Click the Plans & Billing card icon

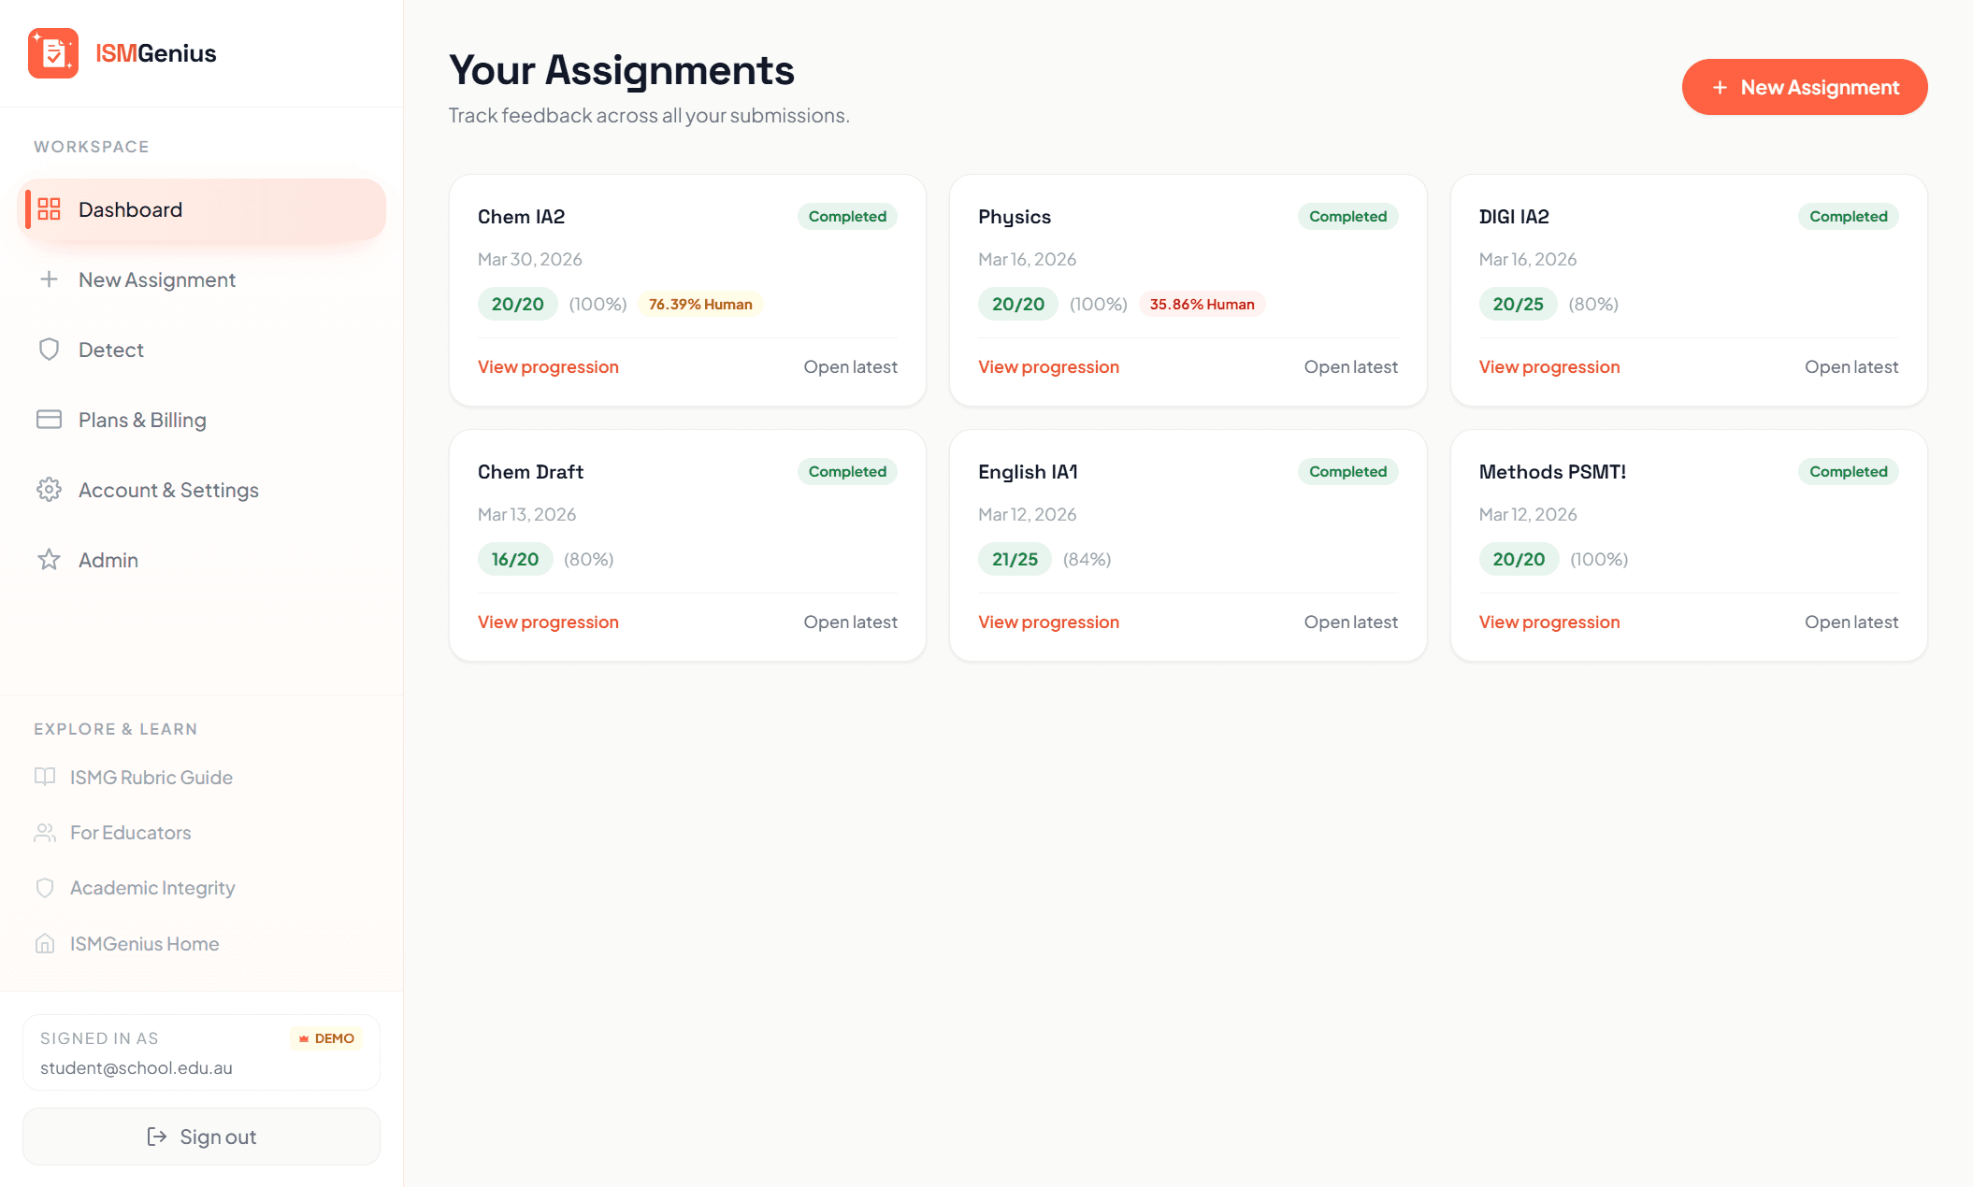tap(49, 420)
